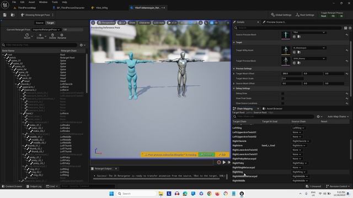Image resolution: width=353 pixels, height=198 pixels.
Task: Open the Perspective view dropdown
Action: (106, 23)
